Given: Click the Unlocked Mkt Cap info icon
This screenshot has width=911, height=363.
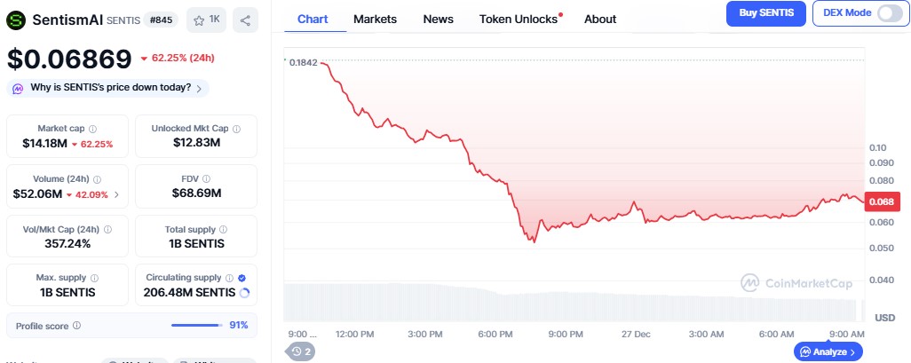Looking at the screenshot, I should [x=236, y=129].
